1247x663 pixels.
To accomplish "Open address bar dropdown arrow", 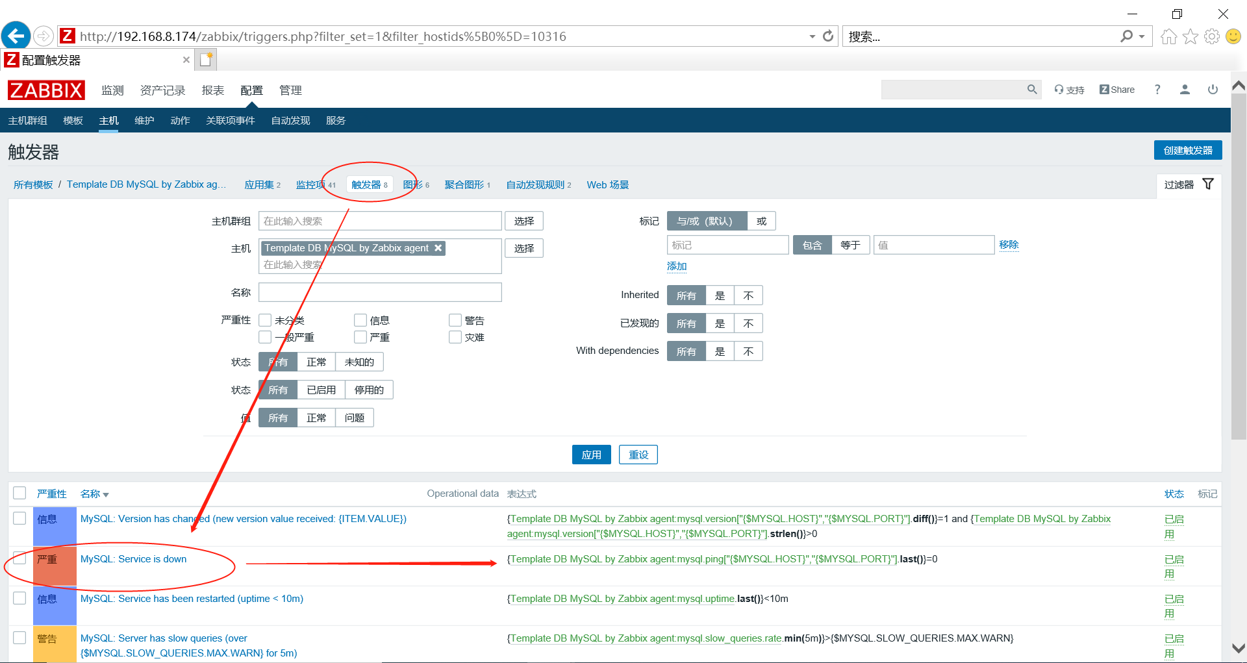I will coord(812,36).
